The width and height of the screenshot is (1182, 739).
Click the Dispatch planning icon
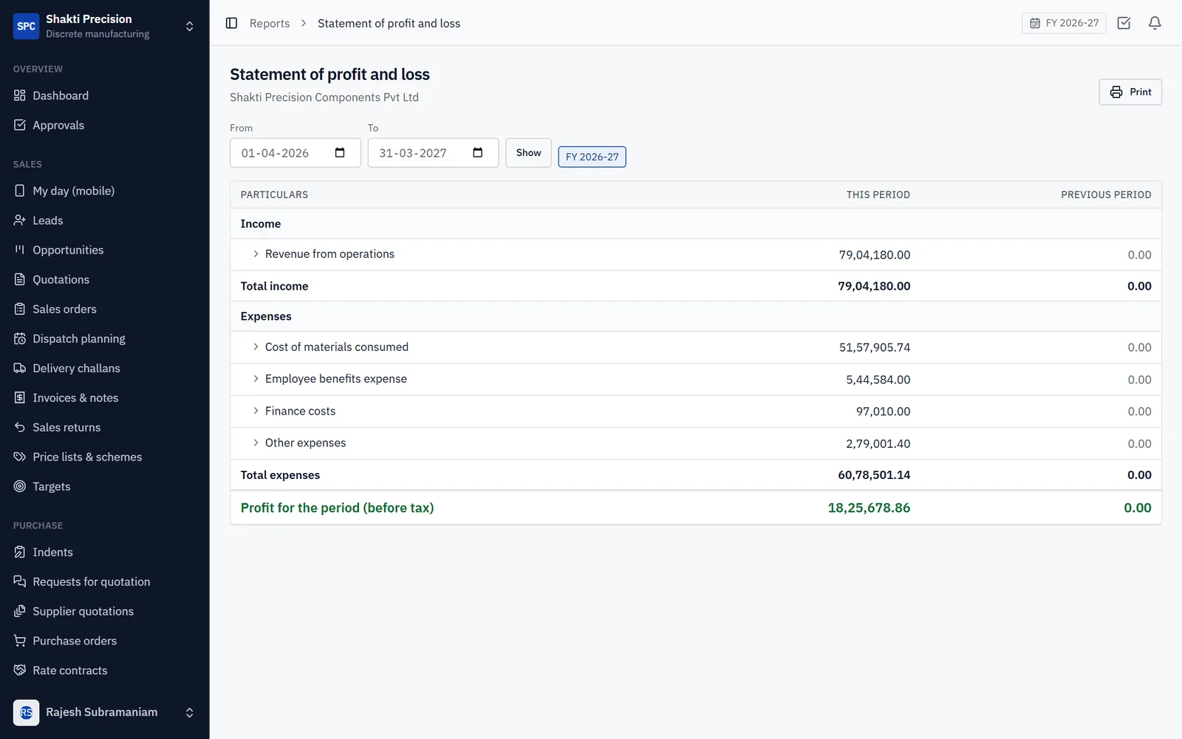point(20,338)
